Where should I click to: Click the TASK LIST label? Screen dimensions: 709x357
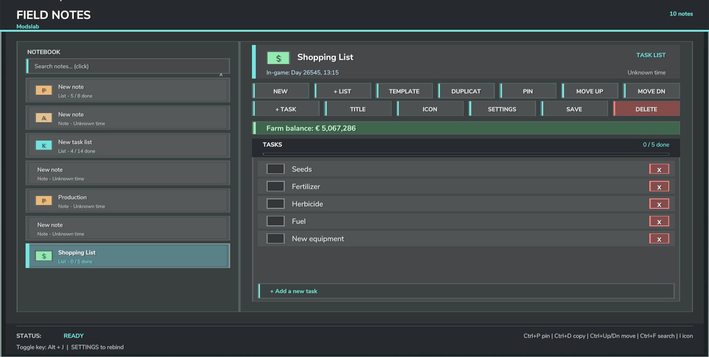click(x=651, y=55)
